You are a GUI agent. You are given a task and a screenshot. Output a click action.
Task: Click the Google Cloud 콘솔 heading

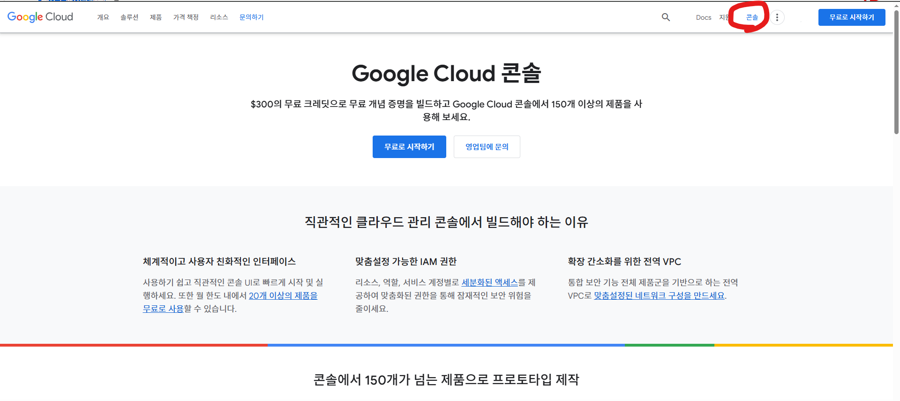coord(446,74)
